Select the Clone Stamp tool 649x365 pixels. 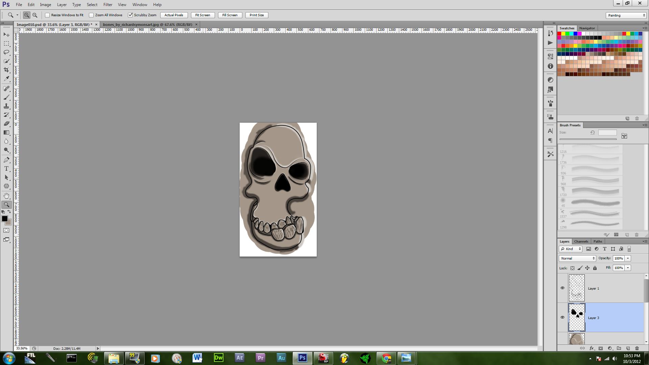[x=6, y=106]
